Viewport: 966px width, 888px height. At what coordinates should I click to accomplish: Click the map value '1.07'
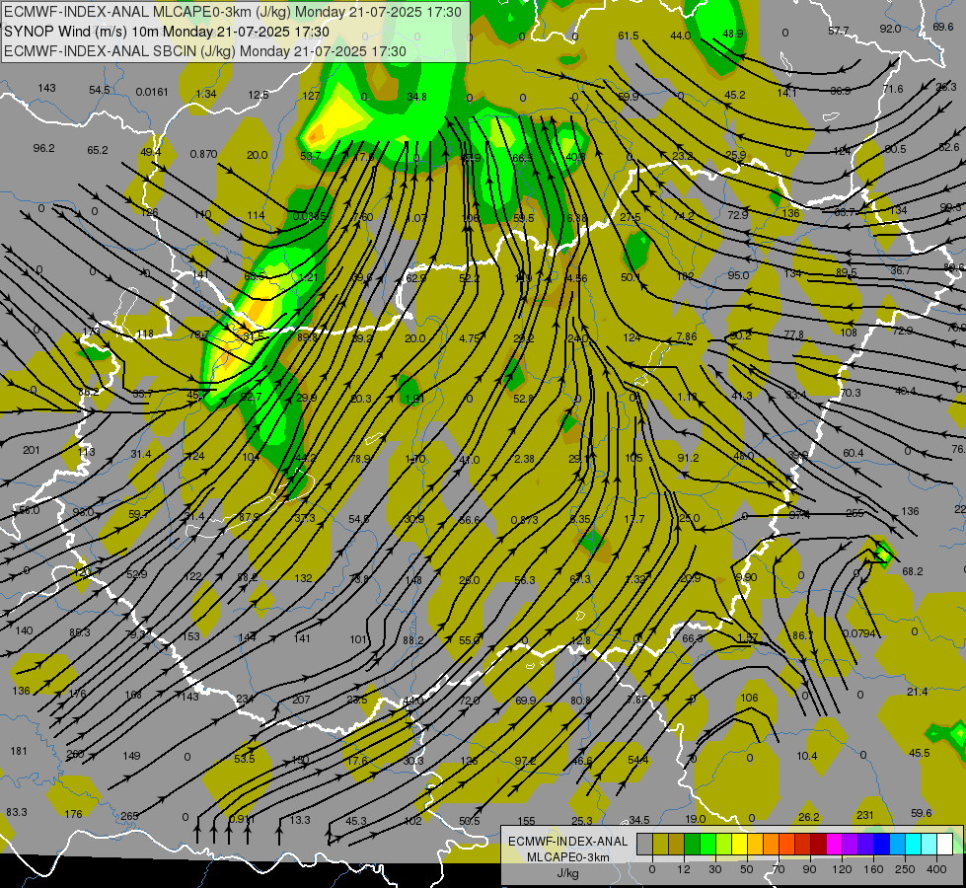tap(417, 218)
